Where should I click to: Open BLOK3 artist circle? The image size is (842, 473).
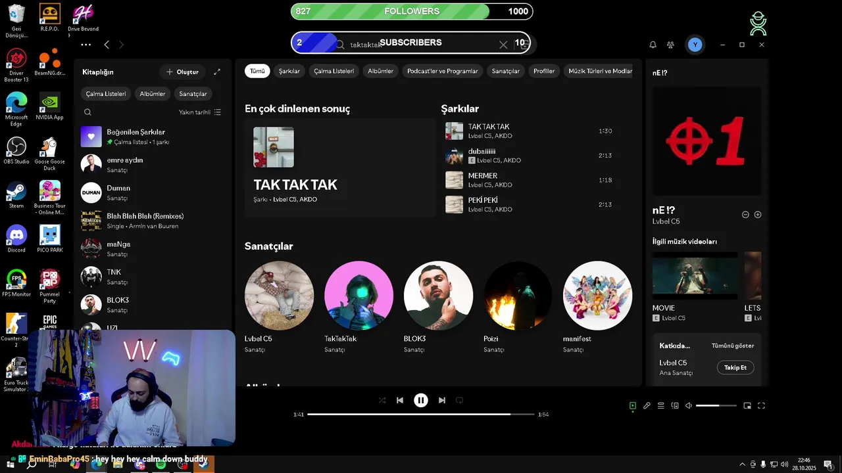pyautogui.click(x=438, y=296)
